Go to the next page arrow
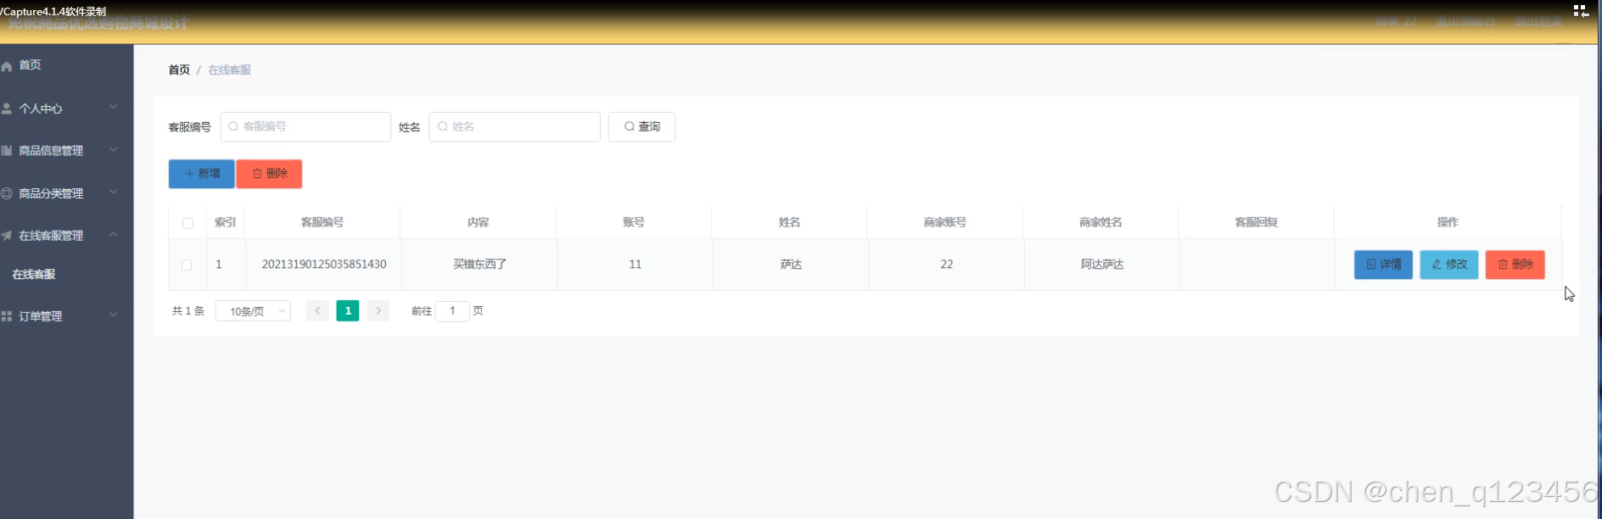The image size is (1602, 519). point(378,311)
